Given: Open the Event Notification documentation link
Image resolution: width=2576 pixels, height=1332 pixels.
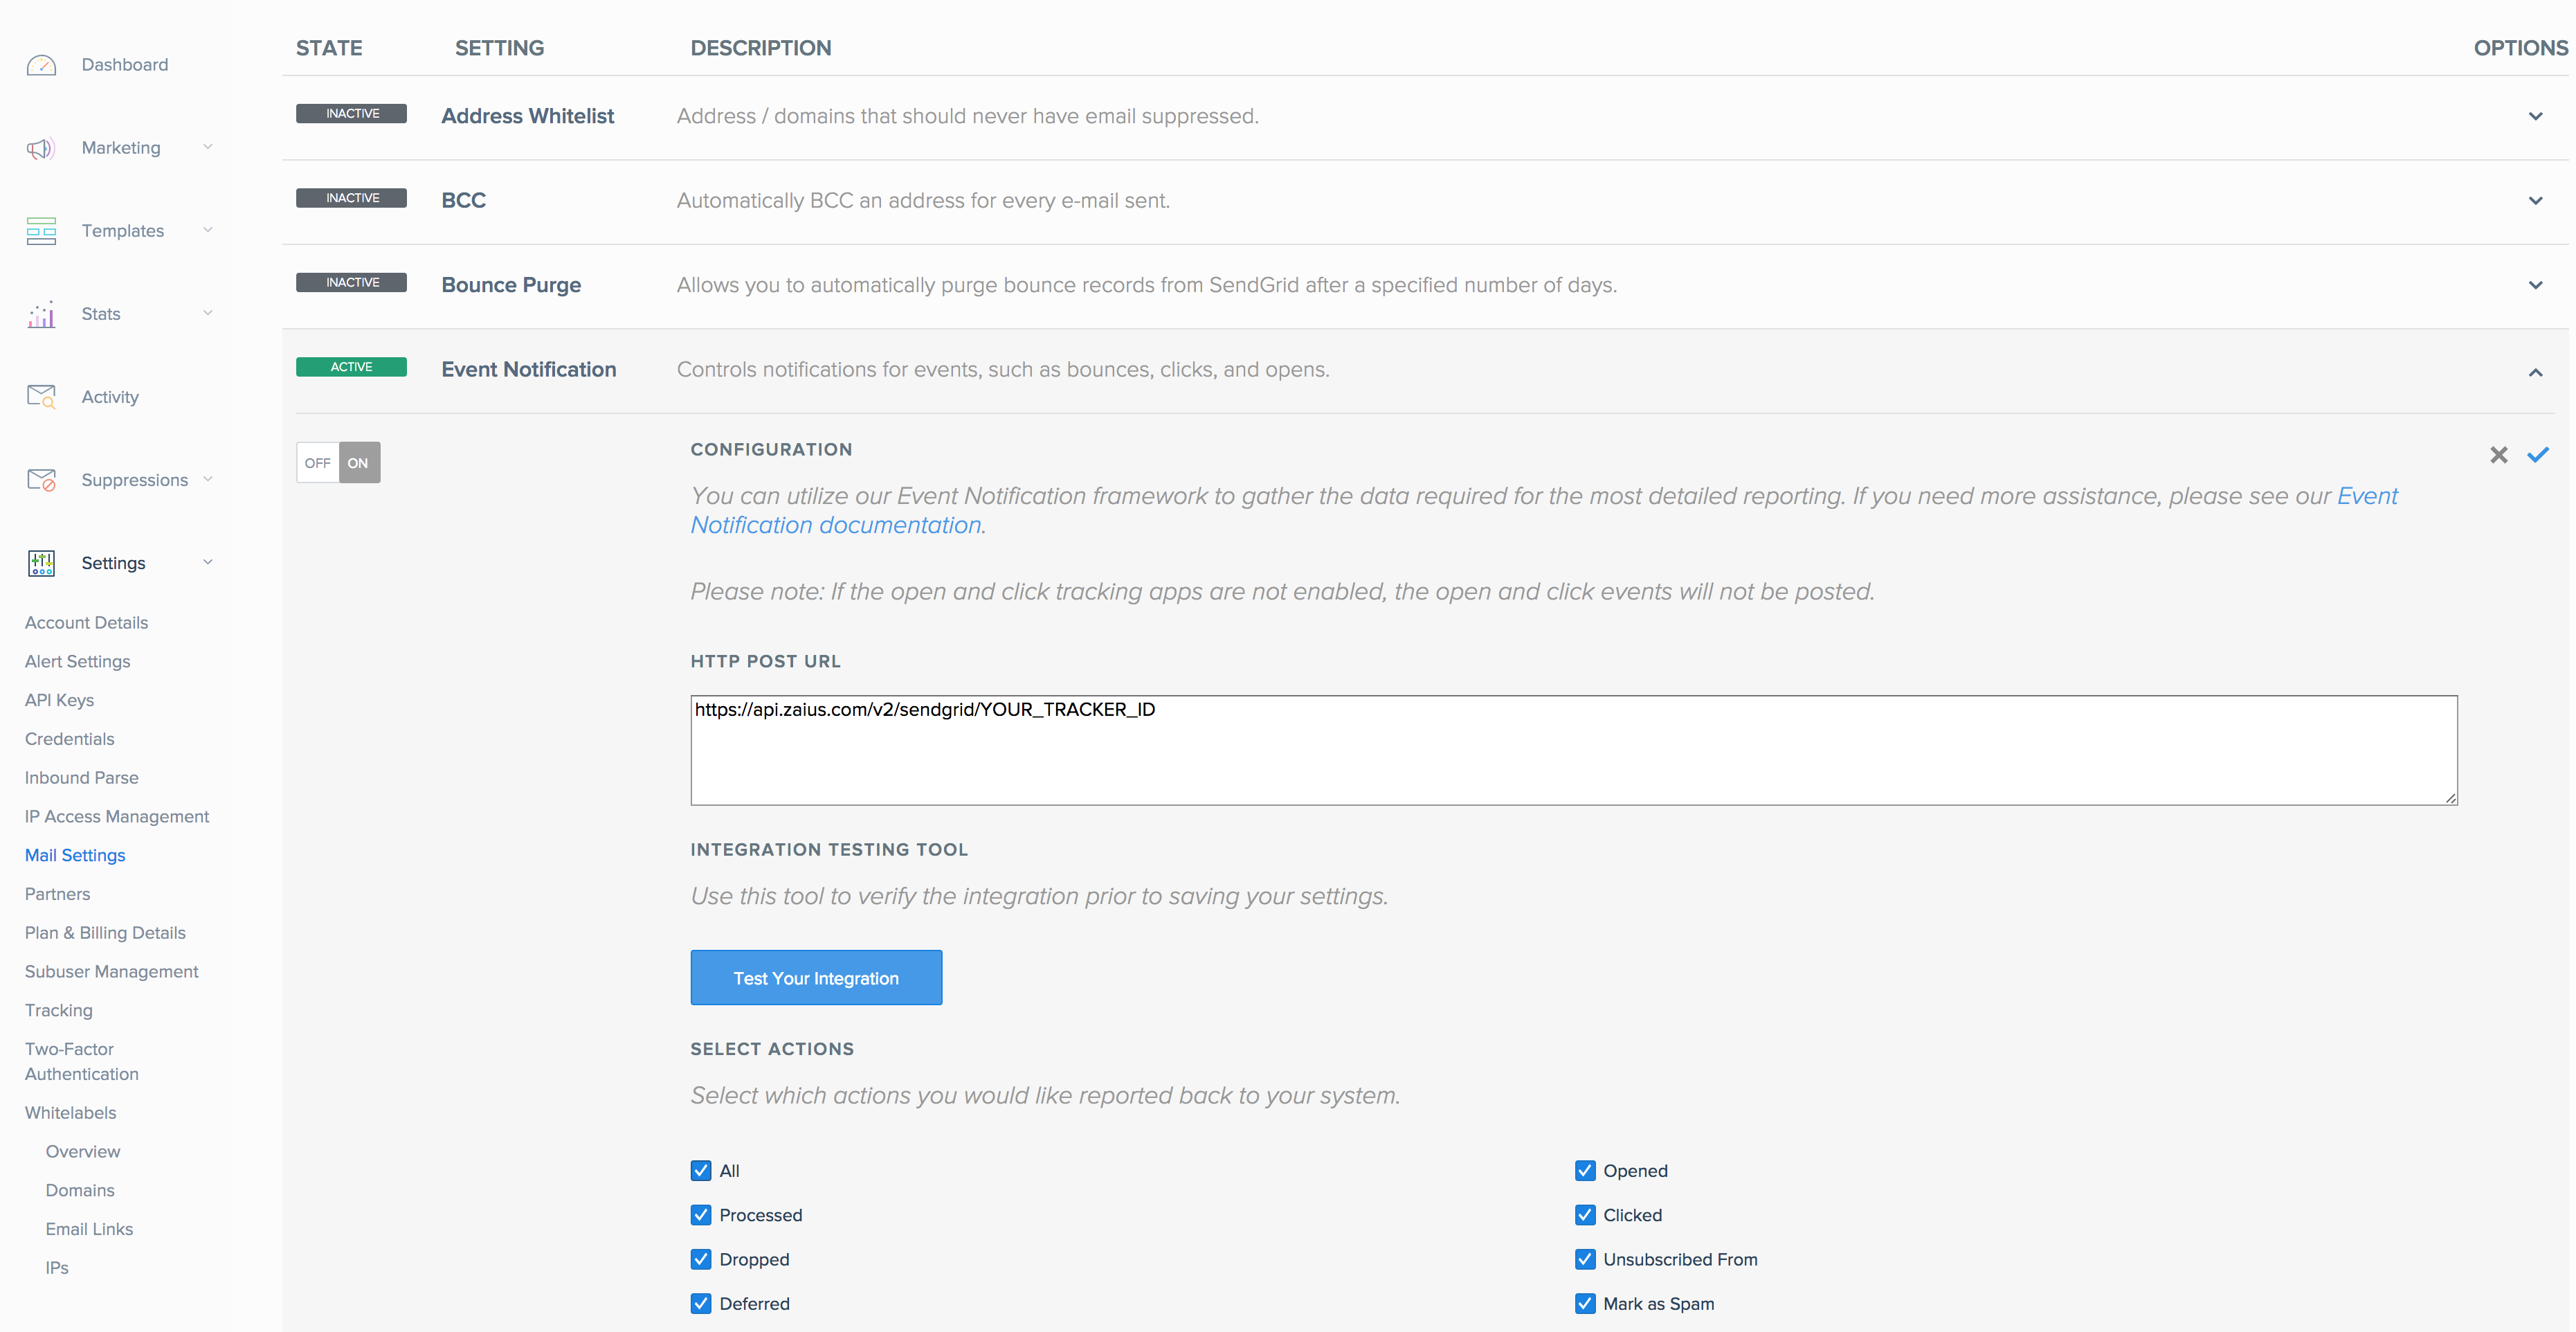Looking at the screenshot, I should [835, 526].
